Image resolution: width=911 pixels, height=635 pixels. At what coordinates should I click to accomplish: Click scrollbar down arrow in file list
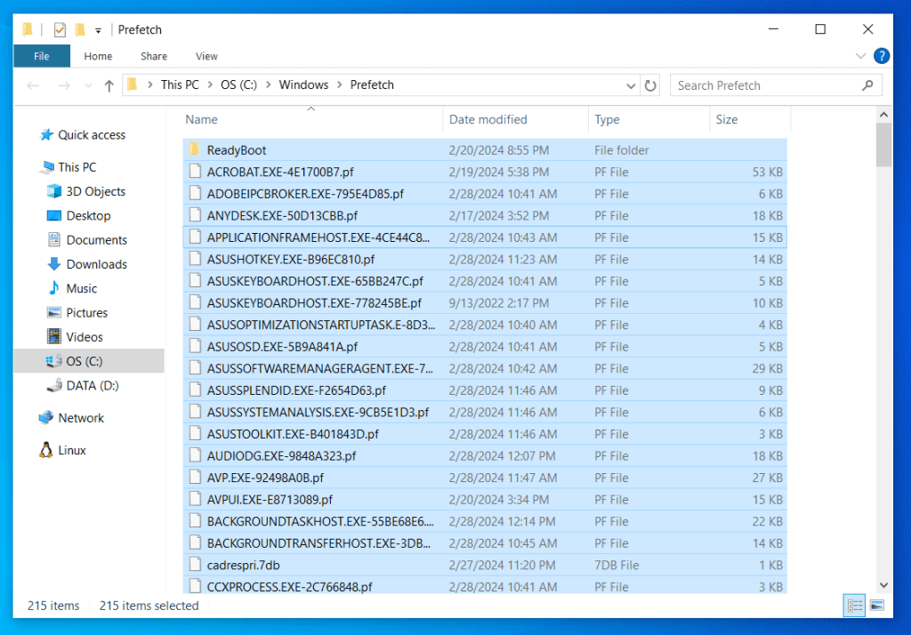pos(883,585)
